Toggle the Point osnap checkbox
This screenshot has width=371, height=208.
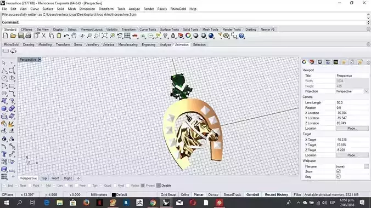click(x=30, y=186)
